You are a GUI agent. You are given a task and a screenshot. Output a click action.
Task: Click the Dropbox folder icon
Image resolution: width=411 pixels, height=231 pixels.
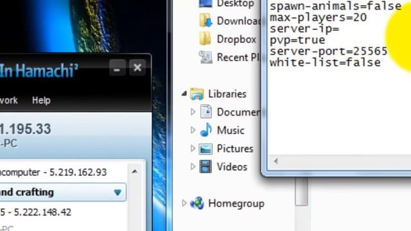pyautogui.click(x=205, y=38)
